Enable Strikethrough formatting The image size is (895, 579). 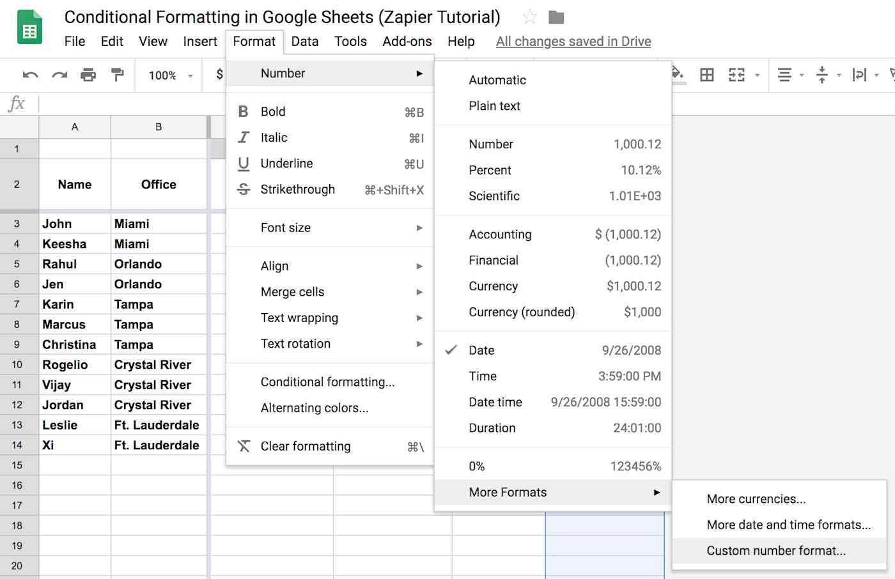[297, 189]
